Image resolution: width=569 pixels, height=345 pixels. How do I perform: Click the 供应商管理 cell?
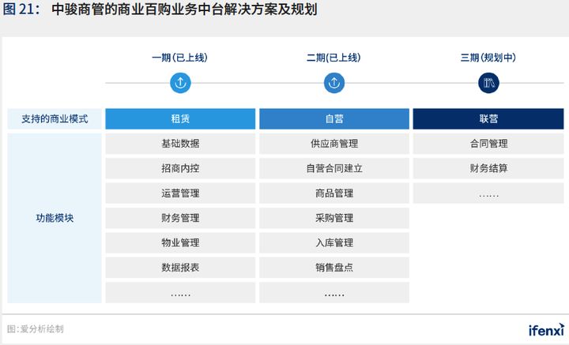[x=334, y=144]
